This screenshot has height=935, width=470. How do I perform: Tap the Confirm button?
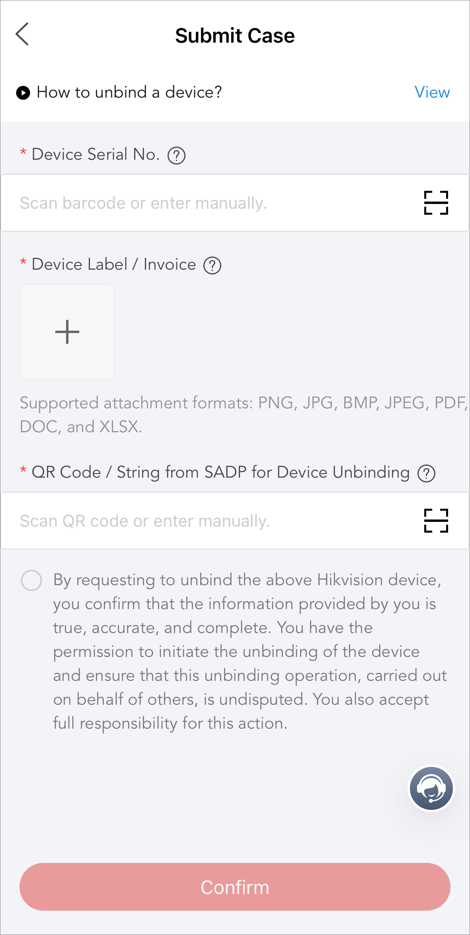point(235,887)
